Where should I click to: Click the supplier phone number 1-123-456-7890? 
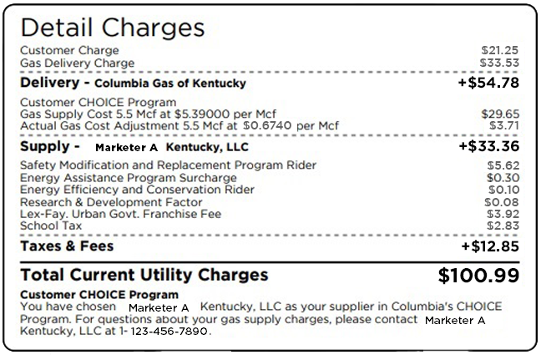[x=169, y=332]
